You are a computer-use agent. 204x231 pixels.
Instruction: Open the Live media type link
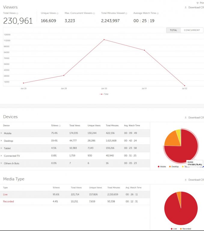5,195
